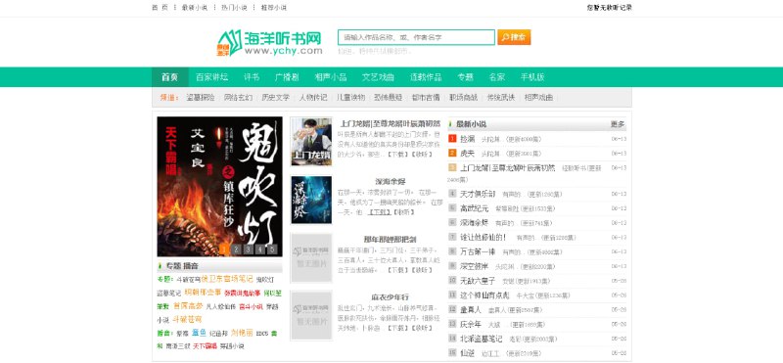The width and height of the screenshot is (783, 363).
Task: Open 谁让他修仙的! in latest list
Action: pos(483,238)
